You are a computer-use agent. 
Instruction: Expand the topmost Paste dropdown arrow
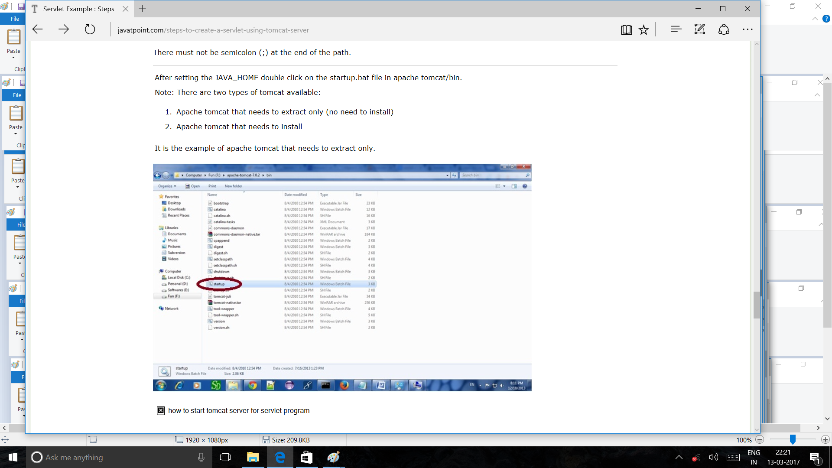(13, 58)
